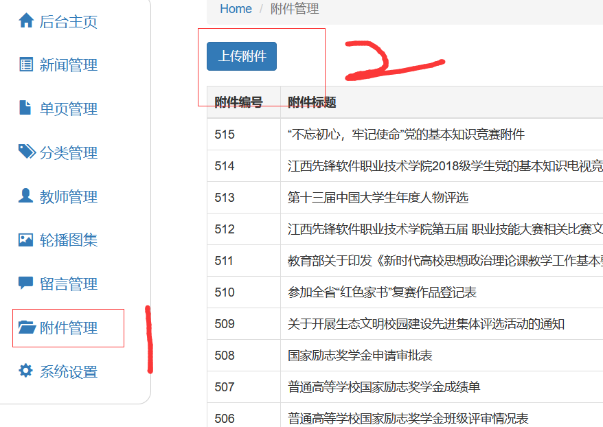
Task: Select attachment number 508 cell
Action: pyautogui.click(x=244, y=355)
